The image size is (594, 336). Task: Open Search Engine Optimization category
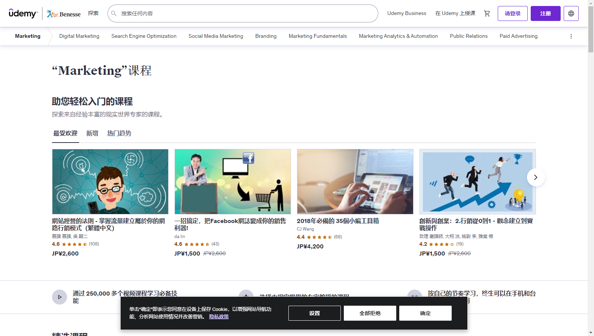click(x=144, y=36)
